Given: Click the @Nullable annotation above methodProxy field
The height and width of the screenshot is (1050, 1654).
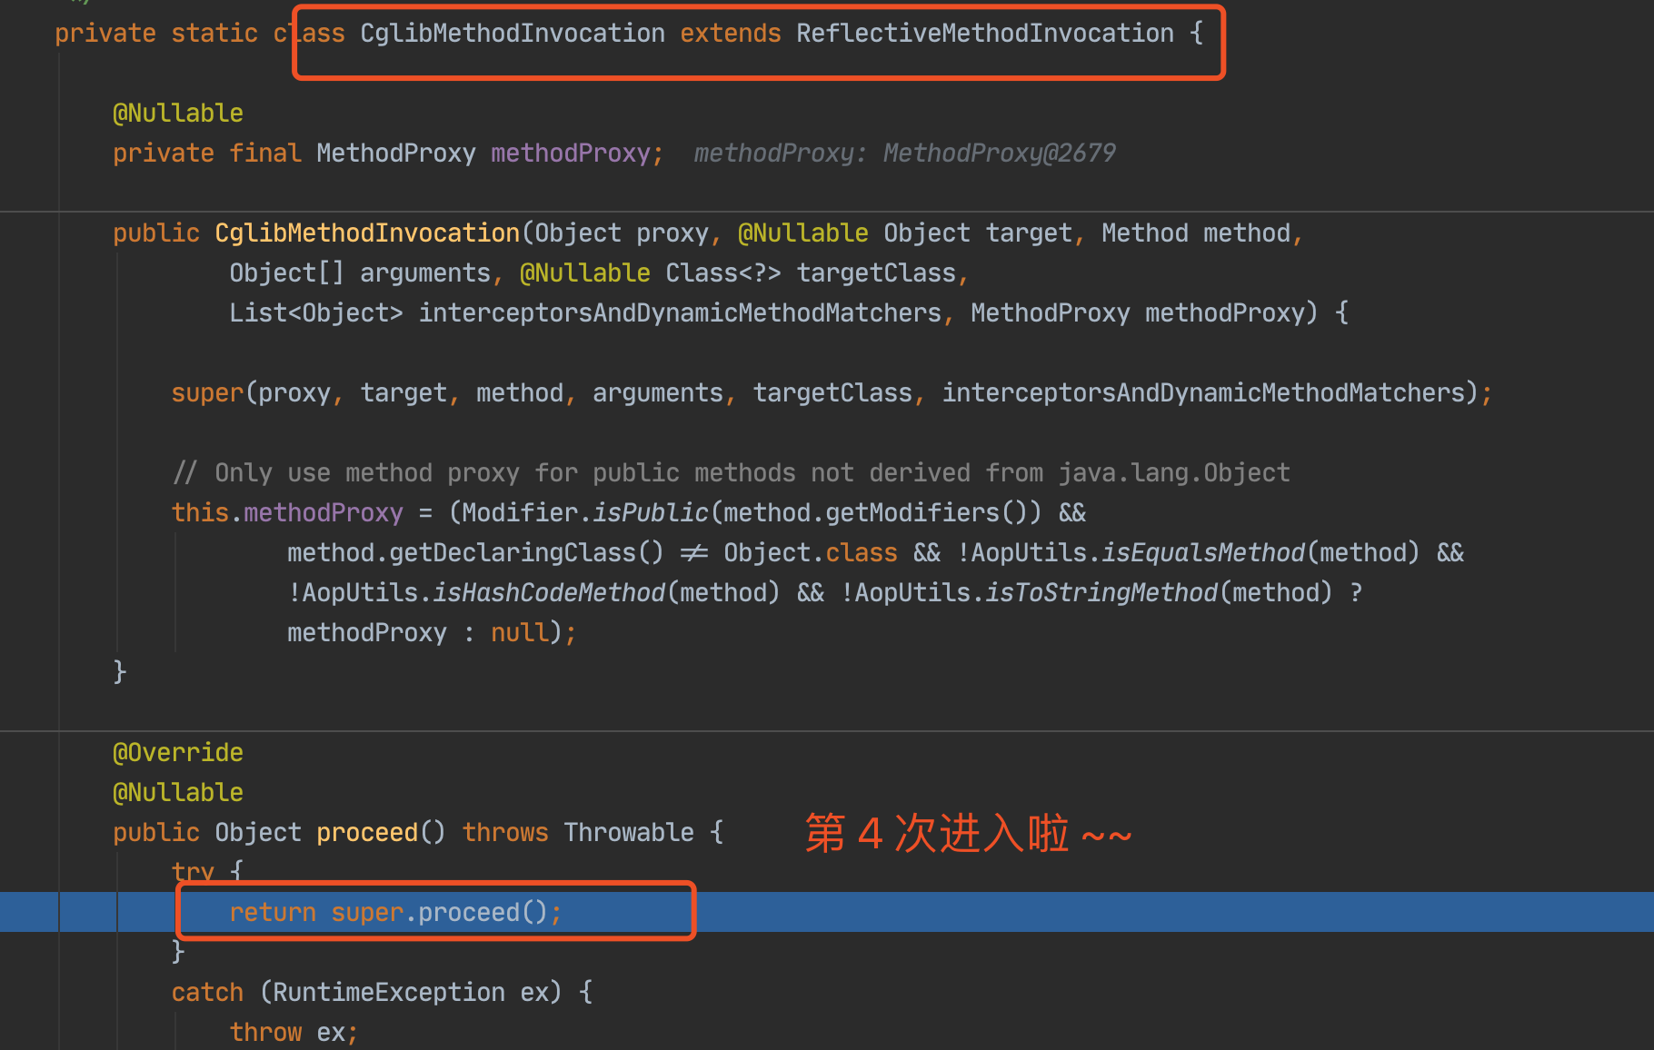Looking at the screenshot, I should pyautogui.click(x=178, y=114).
